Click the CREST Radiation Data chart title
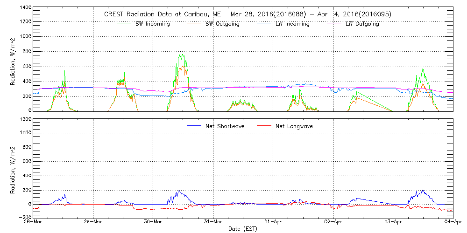 (x=248, y=14)
